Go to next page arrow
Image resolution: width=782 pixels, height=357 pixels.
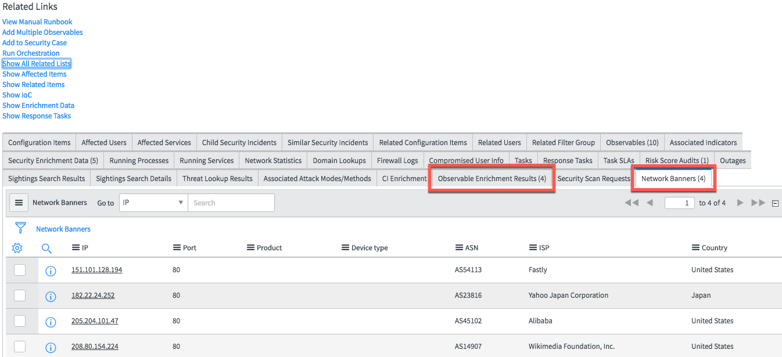740,203
